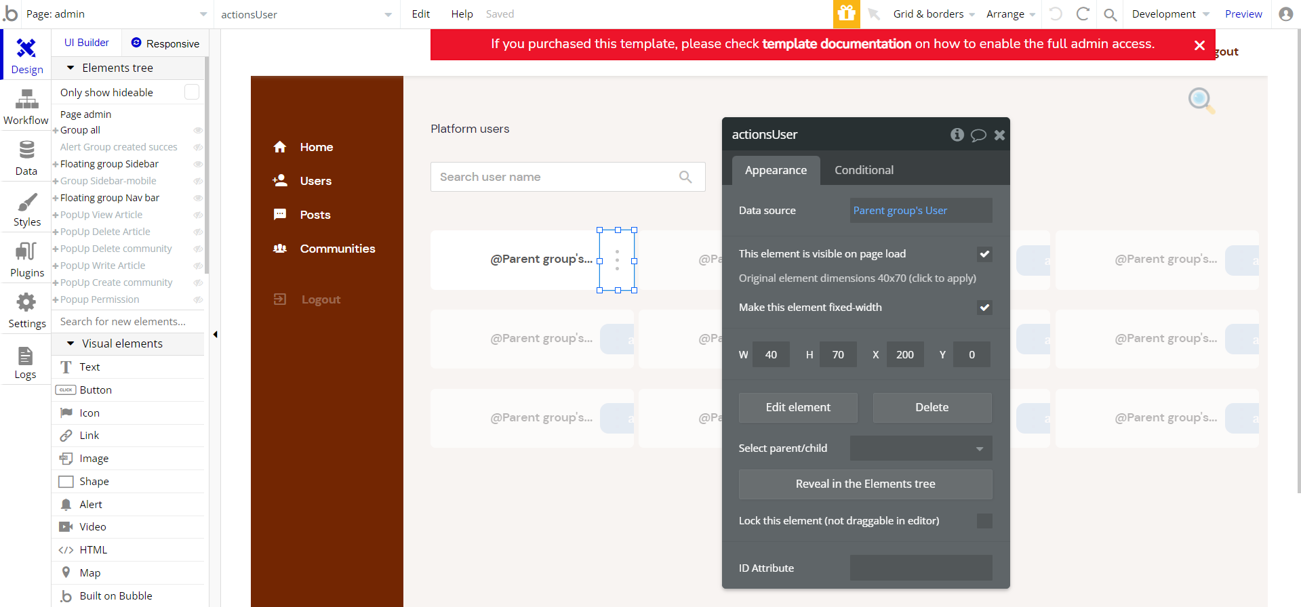Collapse the Elements tree section
The width and height of the screenshot is (1301, 607).
point(71,68)
